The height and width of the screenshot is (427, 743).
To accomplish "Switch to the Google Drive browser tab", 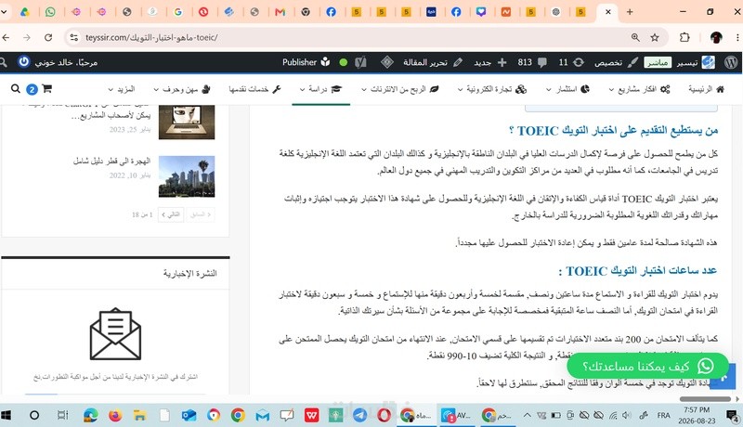I will tap(25, 12).
